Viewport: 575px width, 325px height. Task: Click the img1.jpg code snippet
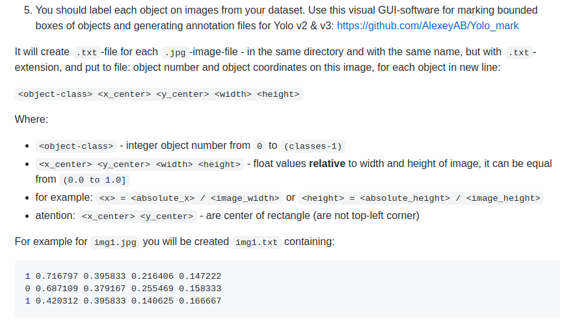click(x=115, y=242)
